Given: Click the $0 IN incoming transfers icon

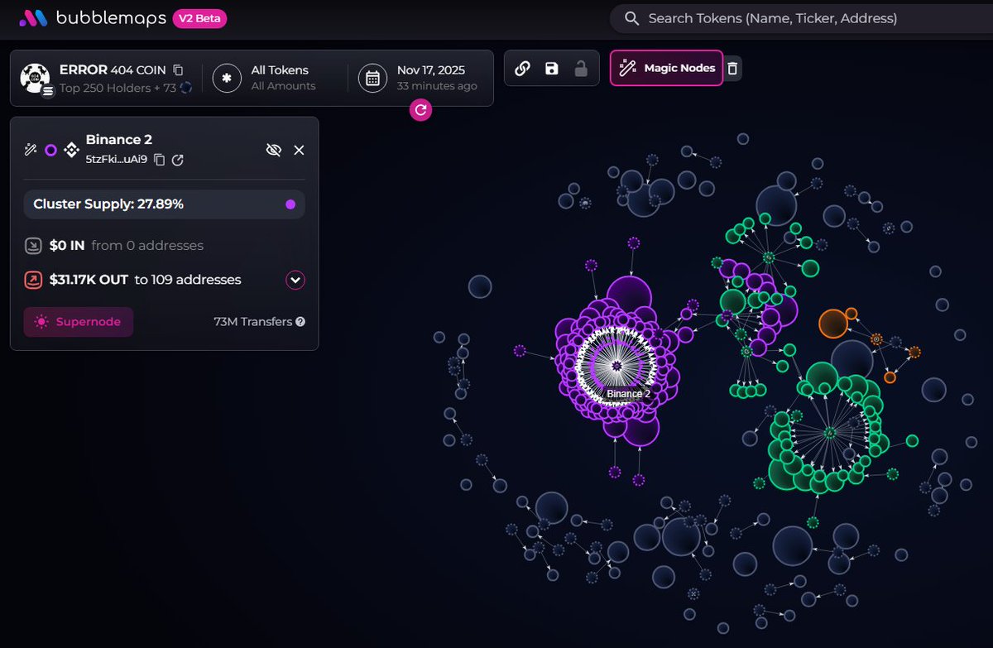Looking at the screenshot, I should click(33, 245).
